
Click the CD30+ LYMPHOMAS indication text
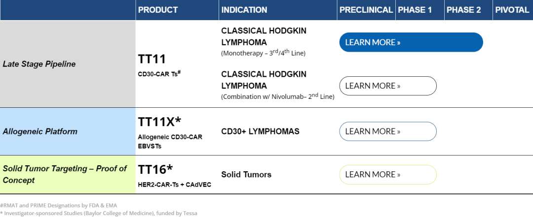(260, 131)
